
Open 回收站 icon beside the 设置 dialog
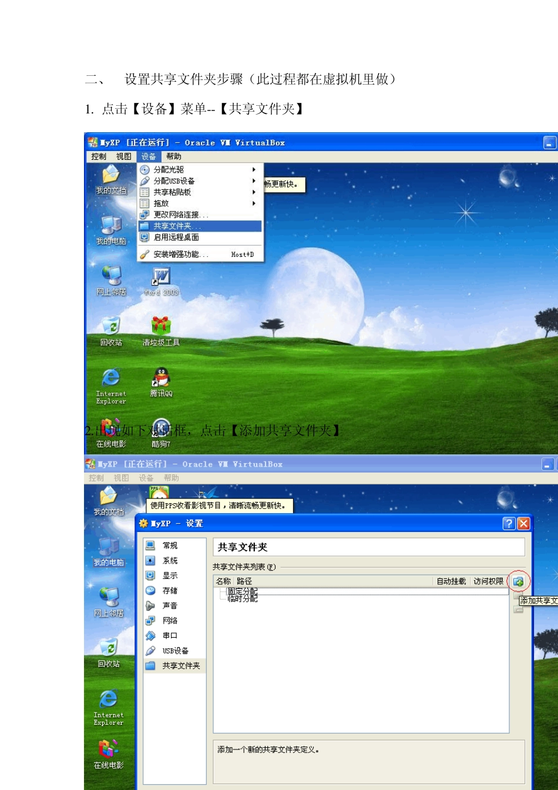pos(109,653)
